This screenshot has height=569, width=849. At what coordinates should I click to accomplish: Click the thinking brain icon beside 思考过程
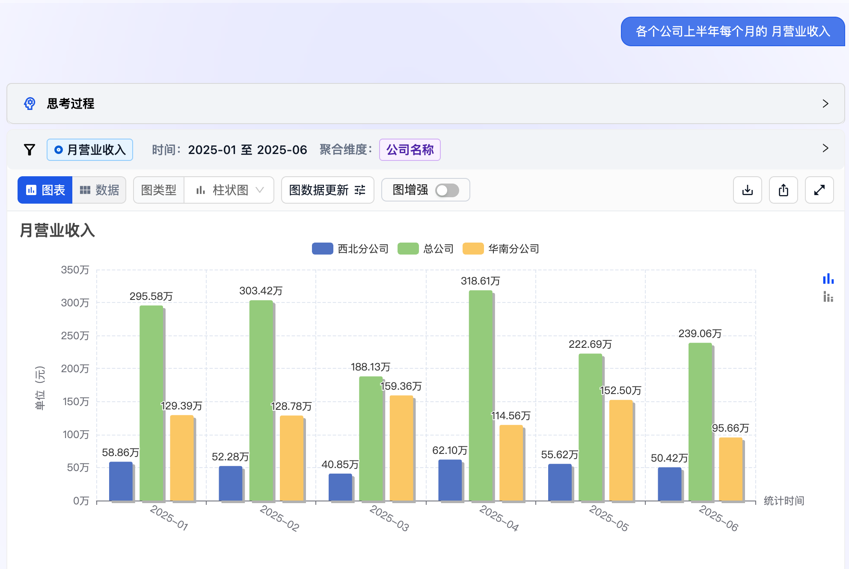point(29,104)
